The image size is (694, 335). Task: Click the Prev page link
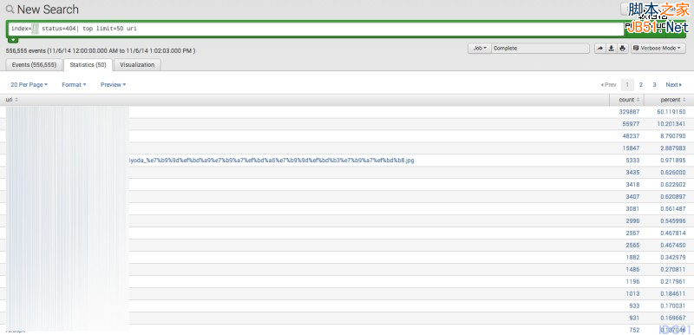pyautogui.click(x=608, y=84)
